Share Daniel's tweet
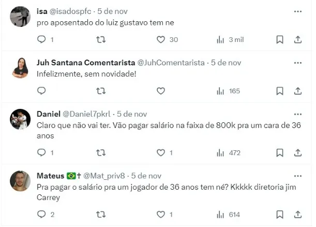 tap(298, 152)
